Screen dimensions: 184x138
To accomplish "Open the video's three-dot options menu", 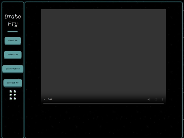I will [x=163, y=99].
